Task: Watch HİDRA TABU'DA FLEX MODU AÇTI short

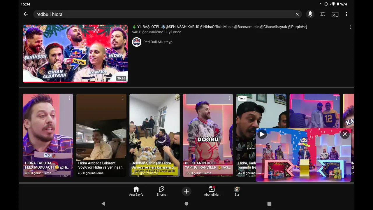Action: (48, 135)
